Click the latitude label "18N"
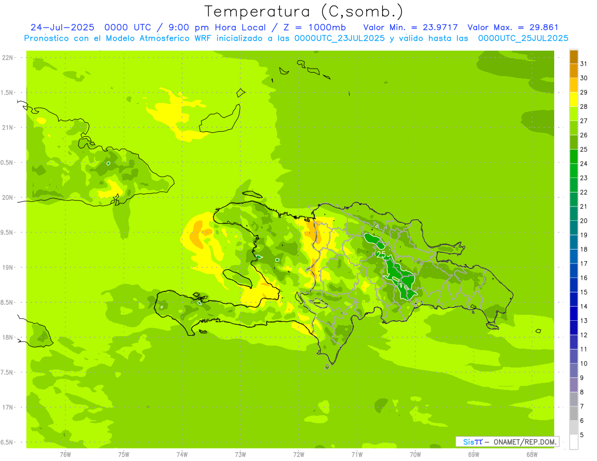Viewport: 597px width, 461px height. pos(8,337)
